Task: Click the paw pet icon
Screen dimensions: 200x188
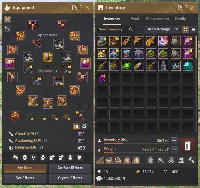Action: click(43, 158)
